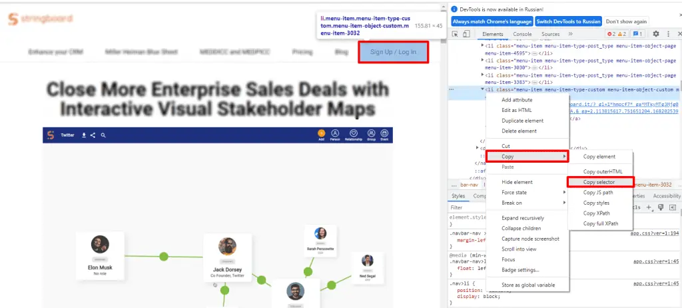Image resolution: width=682 pixels, height=308 pixels.
Task: Collapse the selected menu-item-type-custom li node
Action: click(x=482, y=89)
